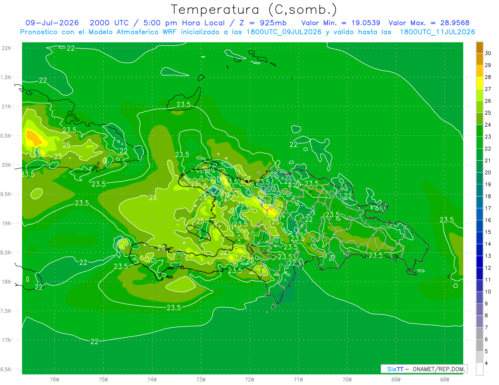Click the latitude label '18N'
499x385 pixels.
point(7,282)
